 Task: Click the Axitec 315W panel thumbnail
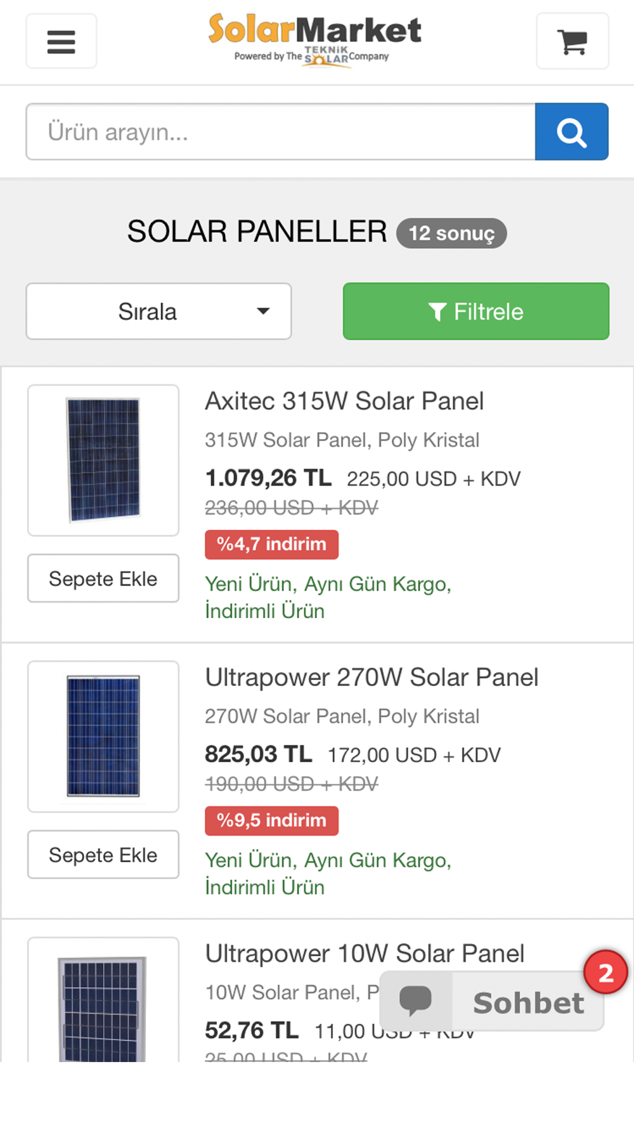103,461
